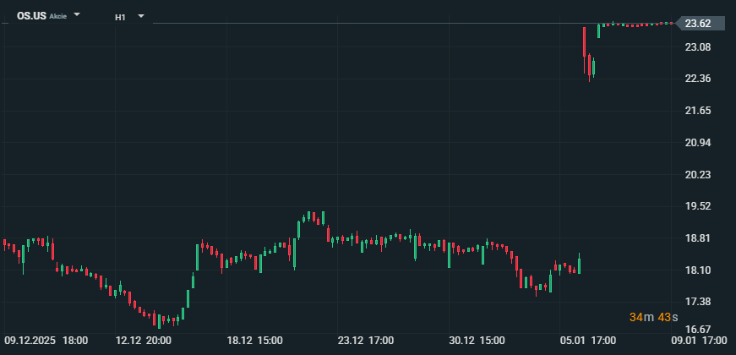
Task: Click the 23.08 price axis label
Action: point(697,47)
